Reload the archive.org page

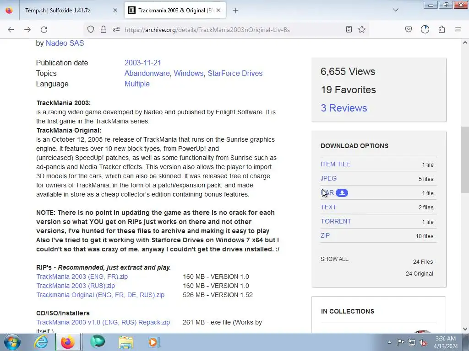pyautogui.click(x=44, y=29)
